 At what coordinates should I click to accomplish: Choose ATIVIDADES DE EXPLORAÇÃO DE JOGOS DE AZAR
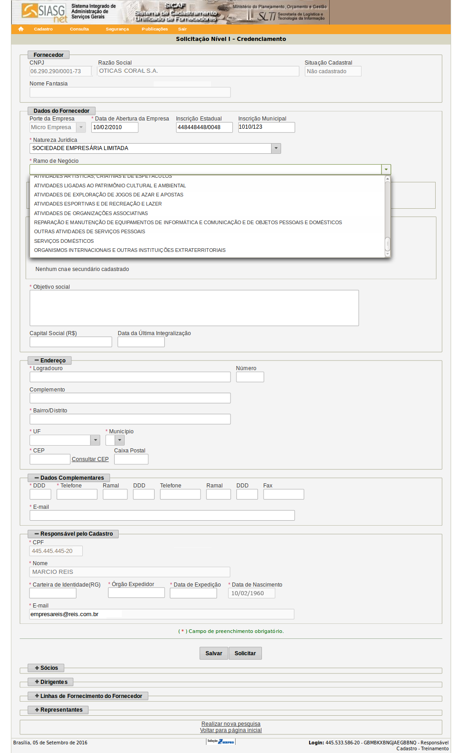point(109,195)
